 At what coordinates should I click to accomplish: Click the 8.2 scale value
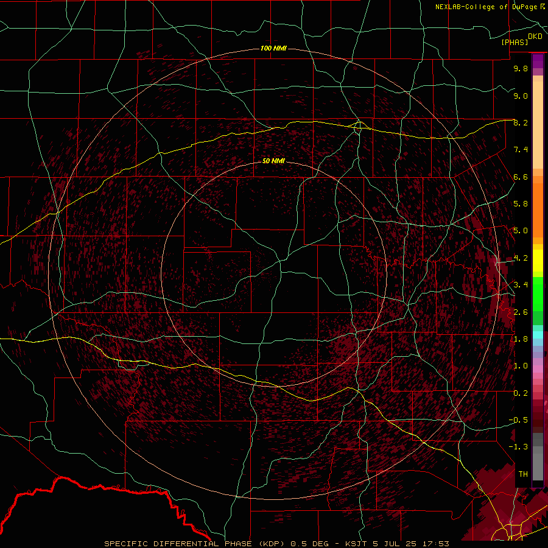521,122
